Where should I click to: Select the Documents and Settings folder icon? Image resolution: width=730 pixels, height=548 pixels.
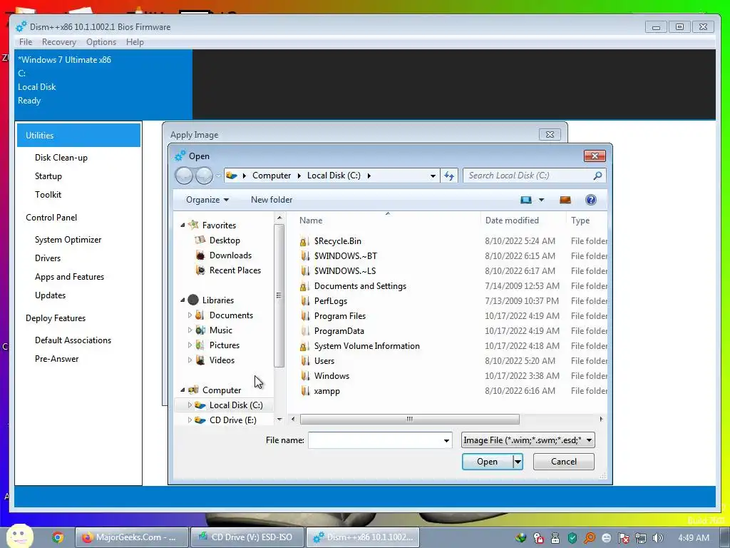[304, 286]
